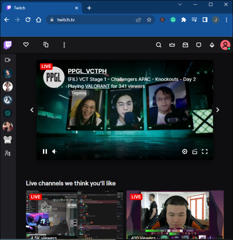Image resolution: width=233 pixels, height=240 pixels.
Task: Open the PPGL_VCTPH channel link
Action: tap(87, 71)
